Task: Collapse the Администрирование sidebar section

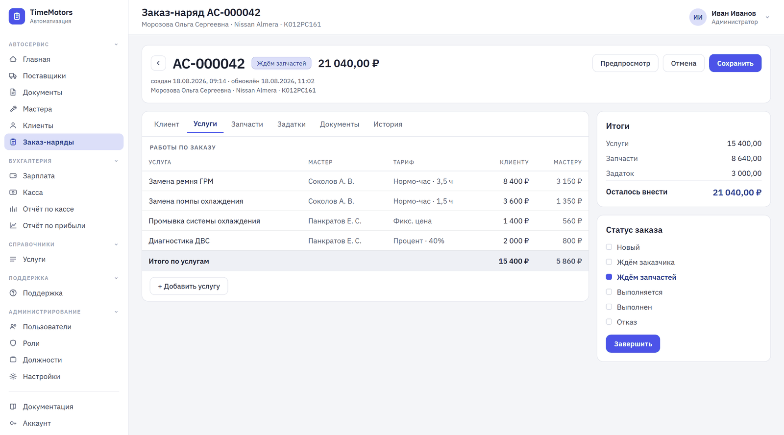Action: [x=116, y=312]
